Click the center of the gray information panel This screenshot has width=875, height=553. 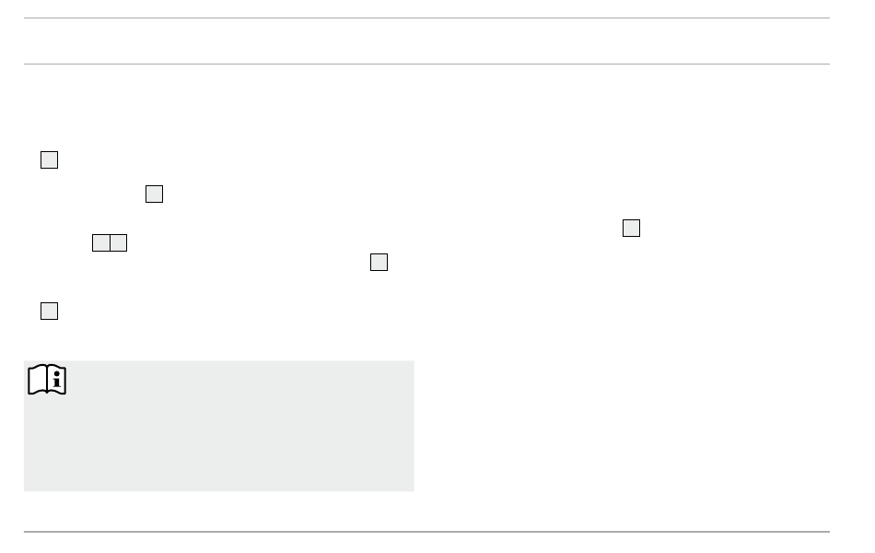[x=219, y=426]
